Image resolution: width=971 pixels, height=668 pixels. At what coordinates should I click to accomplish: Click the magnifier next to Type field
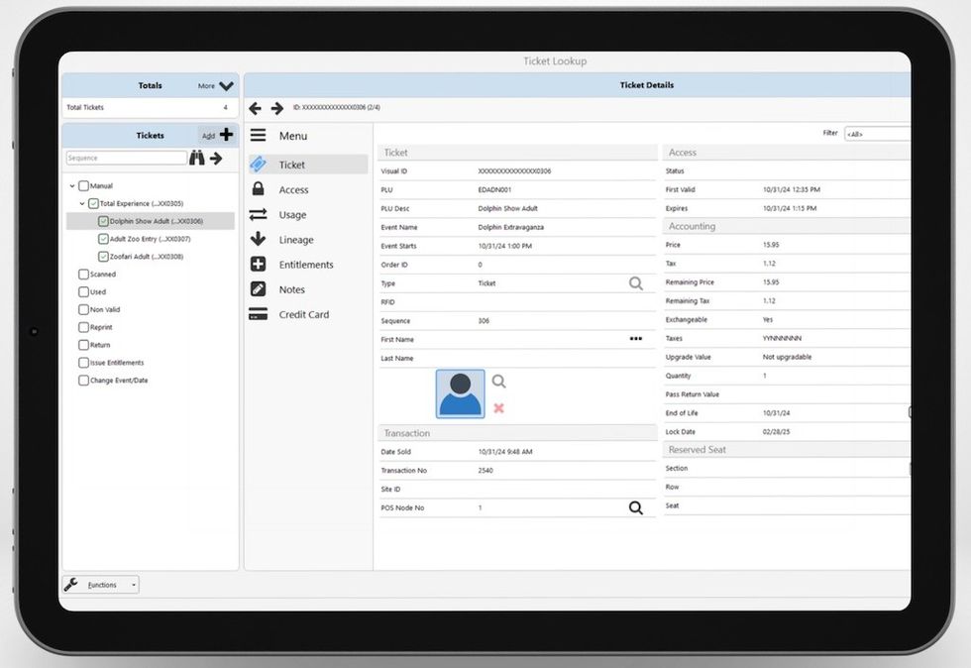point(636,283)
